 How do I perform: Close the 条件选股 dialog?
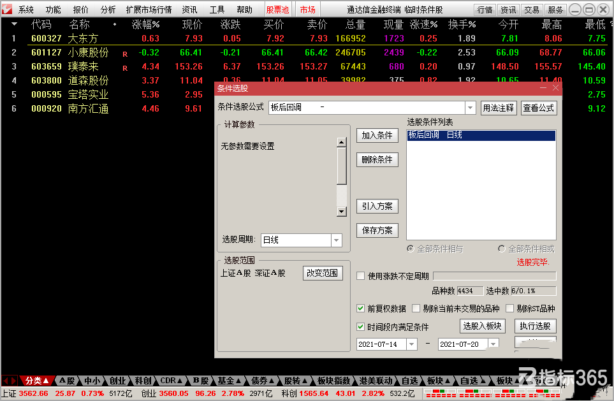(x=555, y=88)
